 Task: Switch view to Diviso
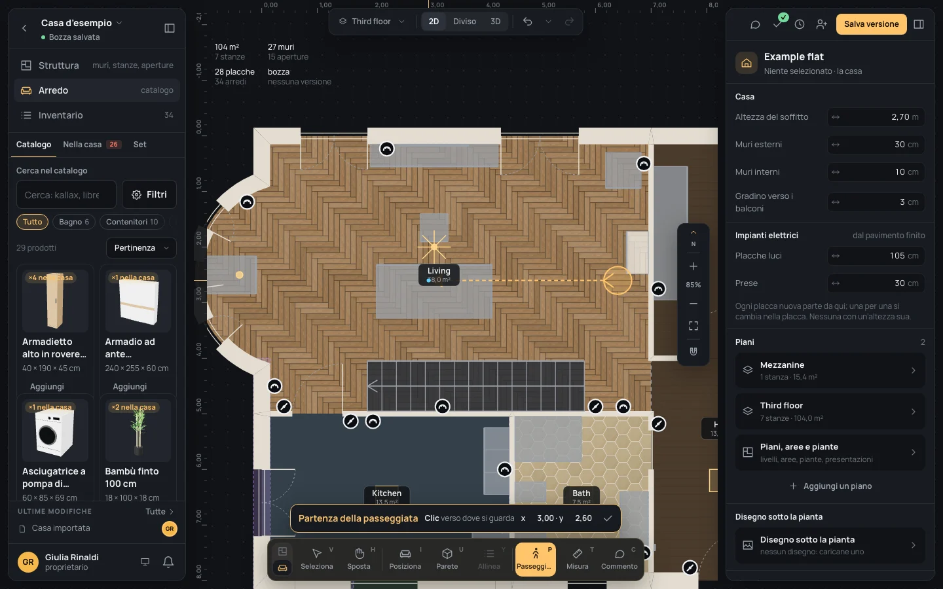click(x=465, y=22)
